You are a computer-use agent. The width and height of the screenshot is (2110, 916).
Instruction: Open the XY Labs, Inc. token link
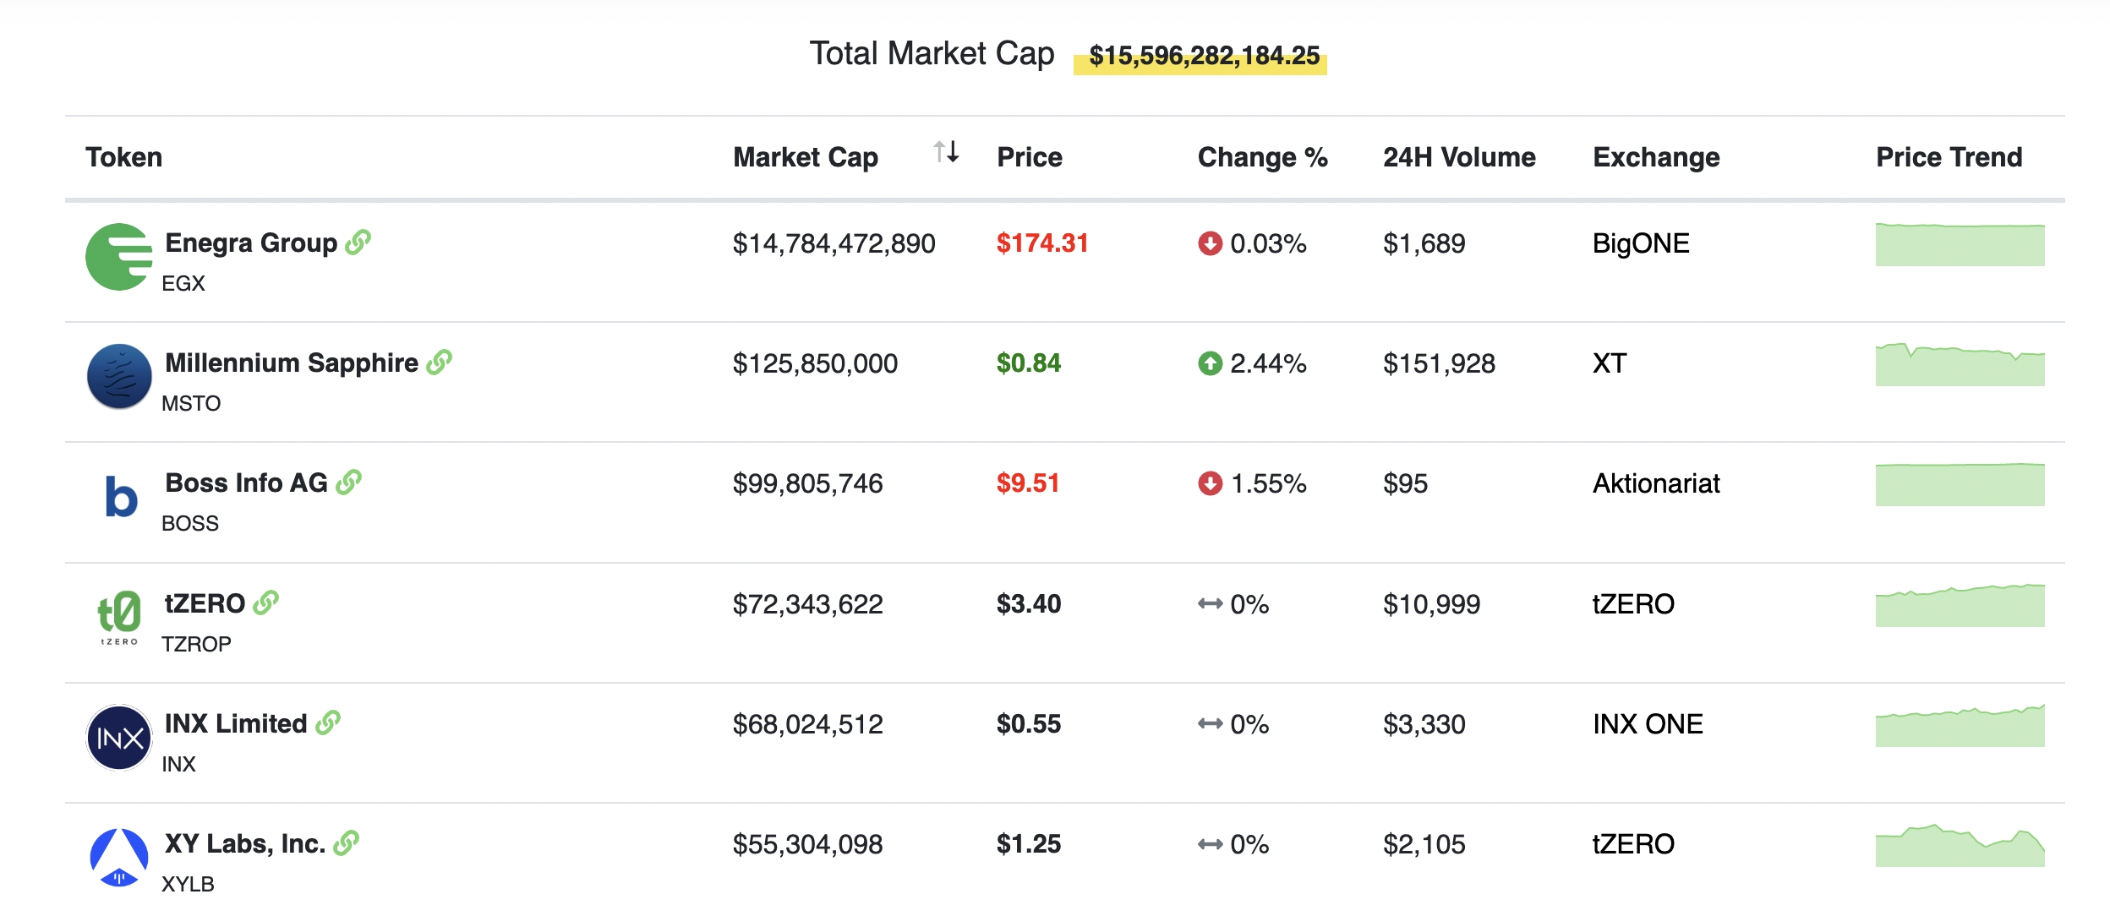pyautogui.click(x=245, y=844)
